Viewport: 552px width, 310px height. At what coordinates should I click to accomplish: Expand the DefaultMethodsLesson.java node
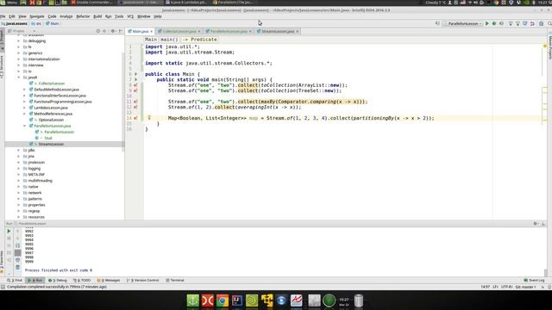(24, 90)
